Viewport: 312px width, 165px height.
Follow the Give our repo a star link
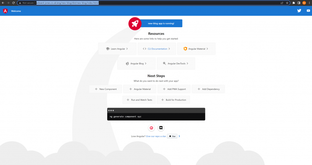tap(156, 136)
